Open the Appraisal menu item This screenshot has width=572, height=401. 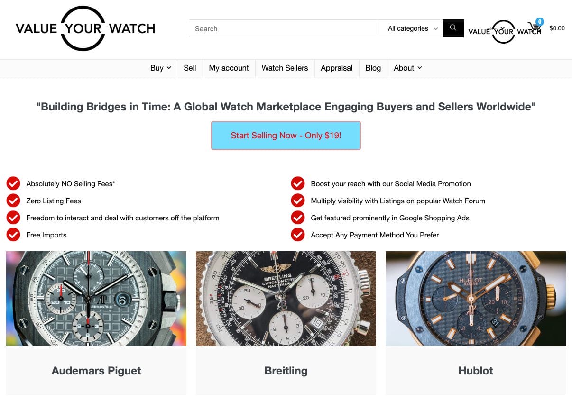point(337,68)
